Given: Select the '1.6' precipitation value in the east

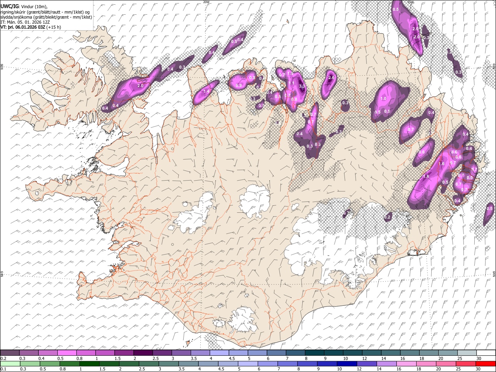Looking at the screenshot, I should coord(442,164).
